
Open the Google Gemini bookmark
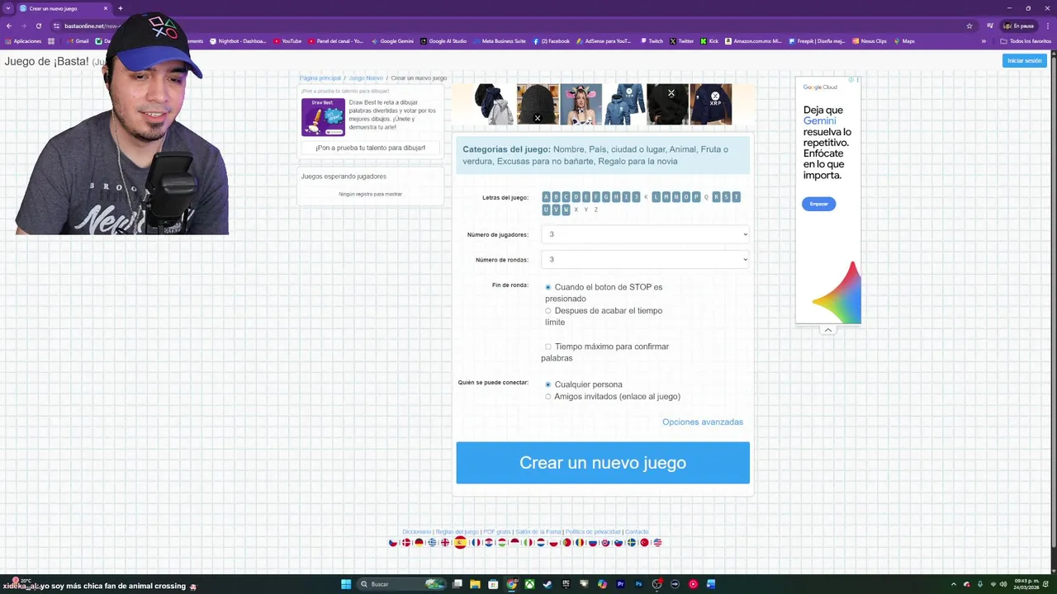(392, 40)
